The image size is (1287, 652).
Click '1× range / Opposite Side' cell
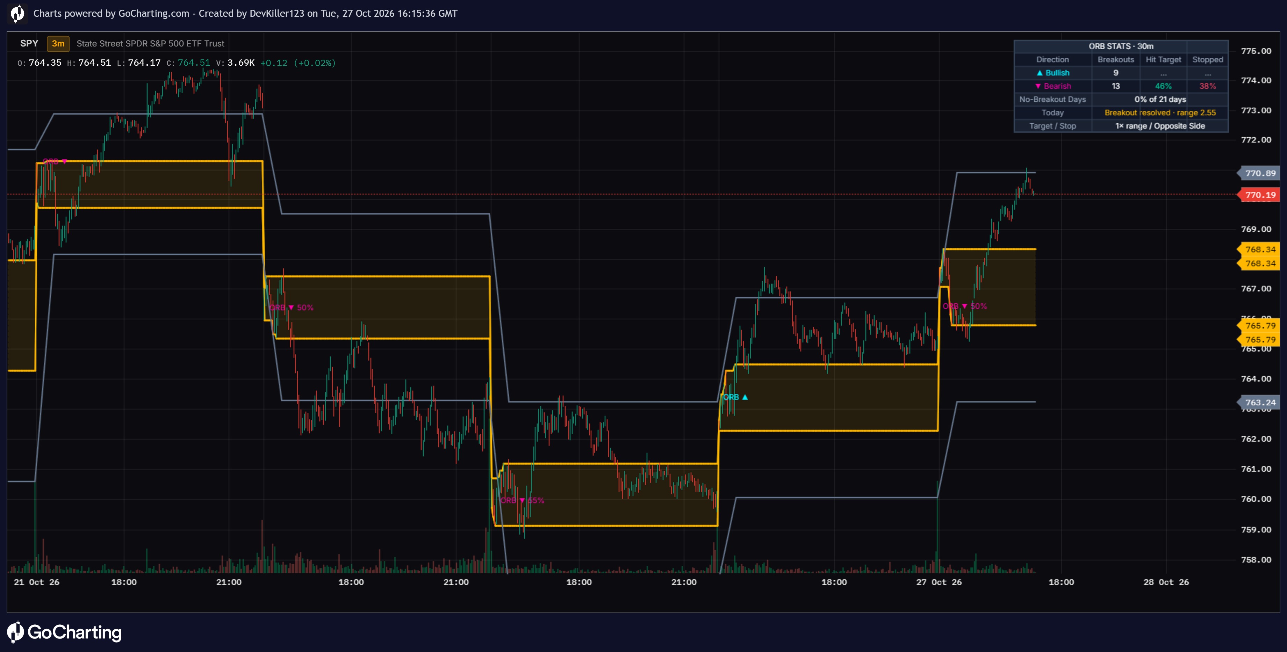(x=1160, y=126)
